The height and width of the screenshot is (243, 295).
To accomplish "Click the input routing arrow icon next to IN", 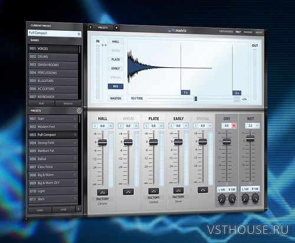I will click(104, 45).
